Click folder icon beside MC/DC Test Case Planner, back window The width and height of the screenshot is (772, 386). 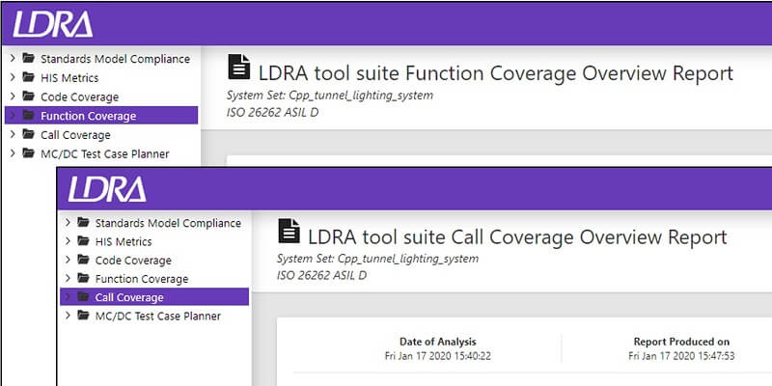pos(29,153)
